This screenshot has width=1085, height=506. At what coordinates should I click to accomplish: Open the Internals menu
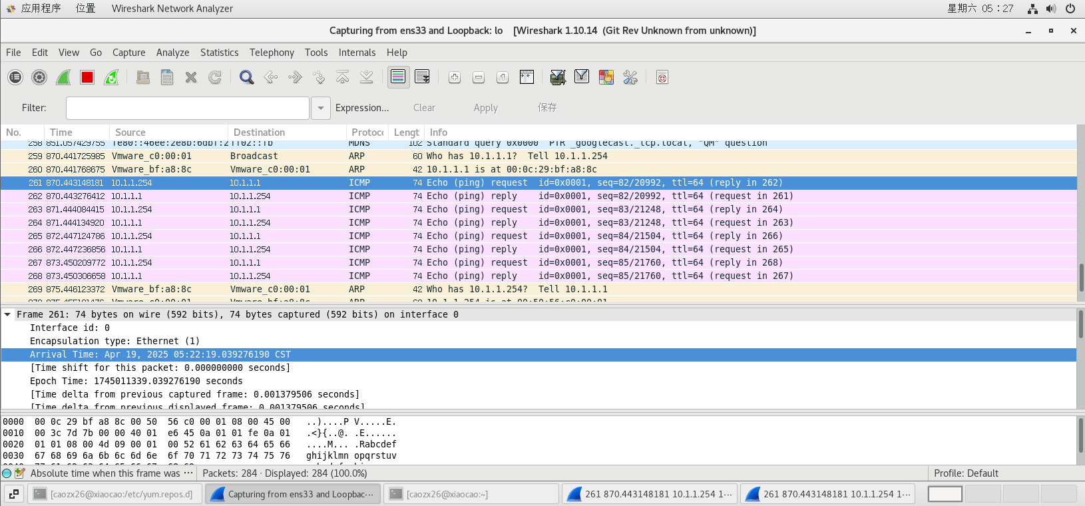[357, 53]
